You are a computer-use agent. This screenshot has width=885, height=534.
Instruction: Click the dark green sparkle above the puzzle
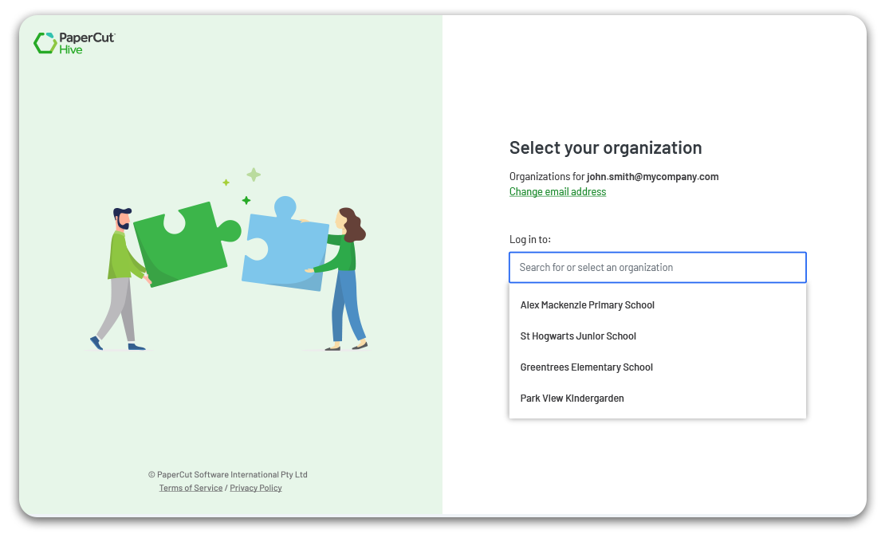[x=246, y=200]
